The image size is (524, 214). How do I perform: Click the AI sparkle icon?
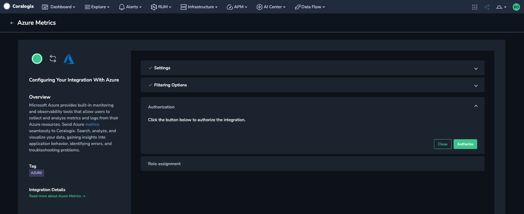tap(487, 7)
